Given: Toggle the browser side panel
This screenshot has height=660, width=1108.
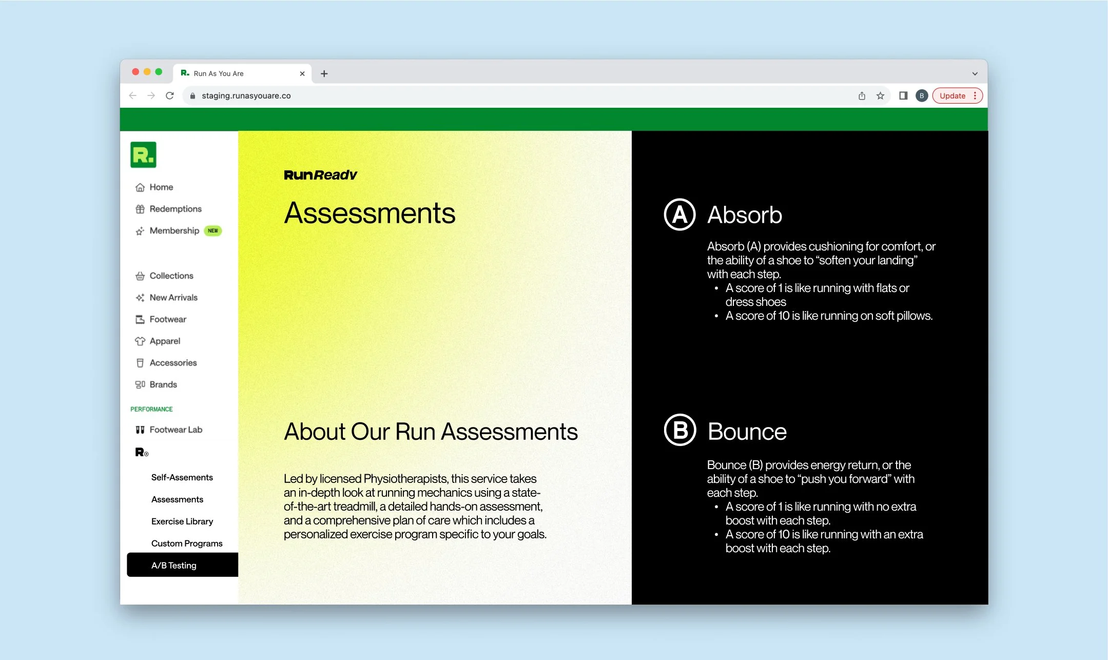Looking at the screenshot, I should tap(903, 96).
